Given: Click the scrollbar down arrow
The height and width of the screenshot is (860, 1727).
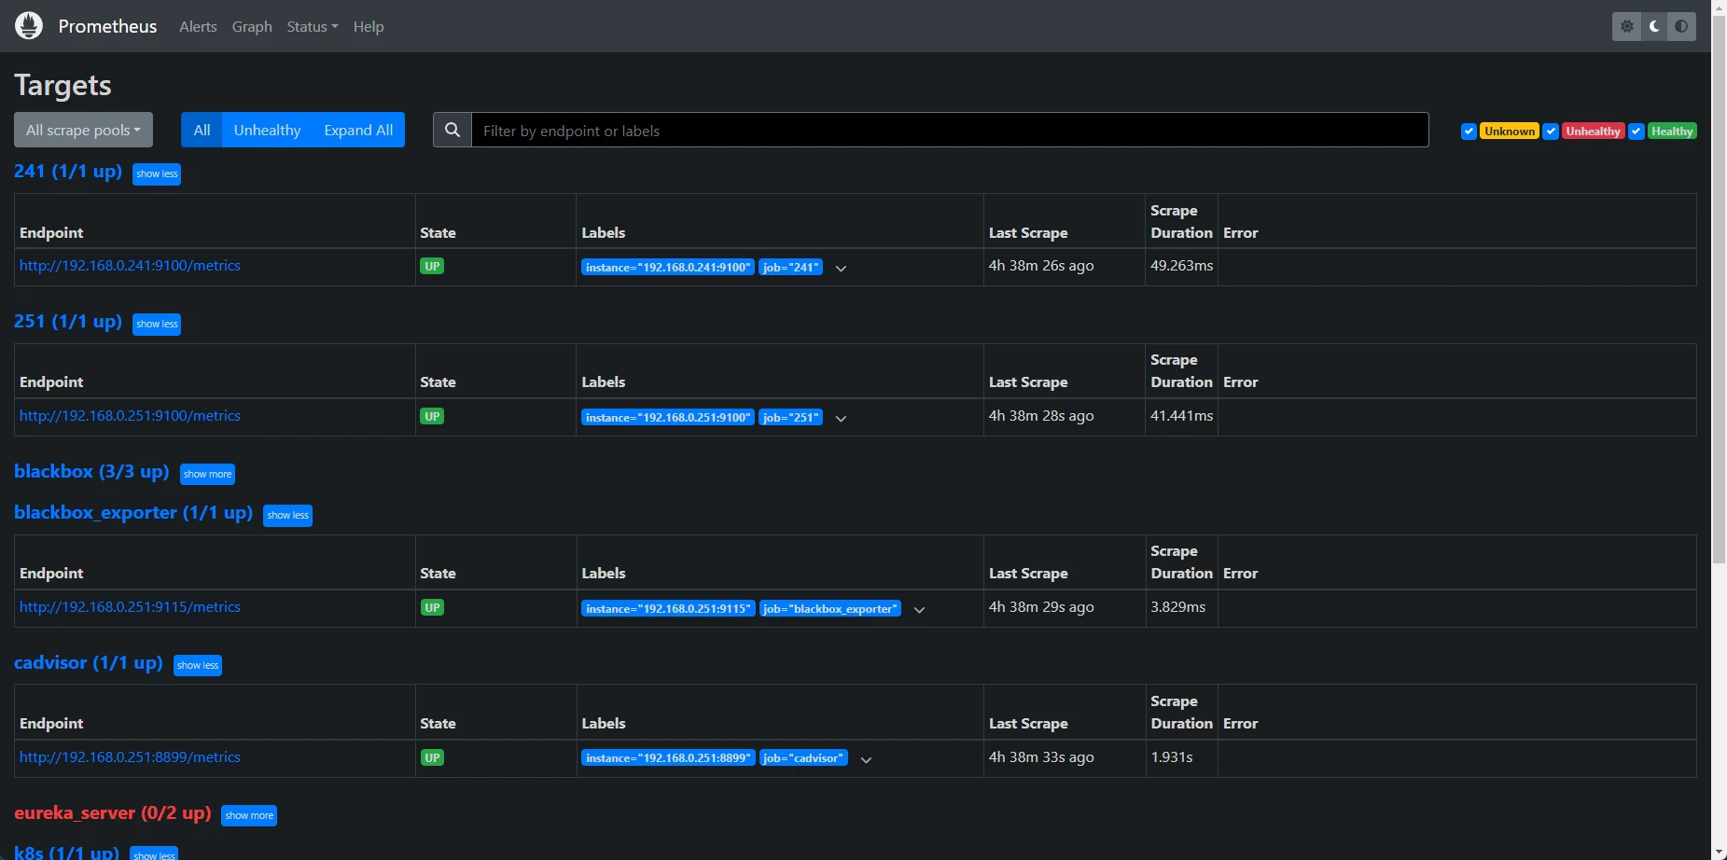Looking at the screenshot, I should point(1719,853).
